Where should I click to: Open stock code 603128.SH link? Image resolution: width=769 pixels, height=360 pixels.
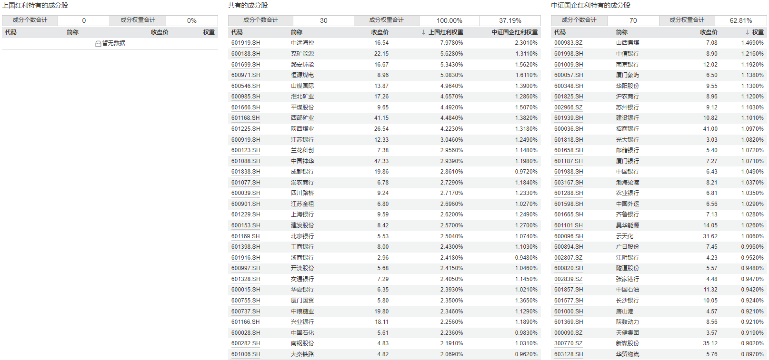(x=569, y=354)
